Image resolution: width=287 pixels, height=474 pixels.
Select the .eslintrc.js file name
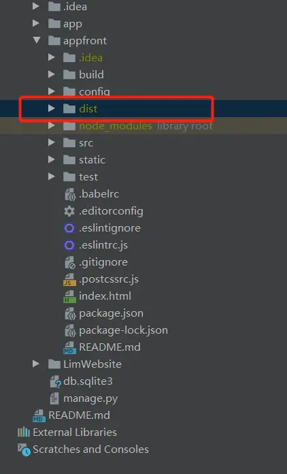[103, 245]
